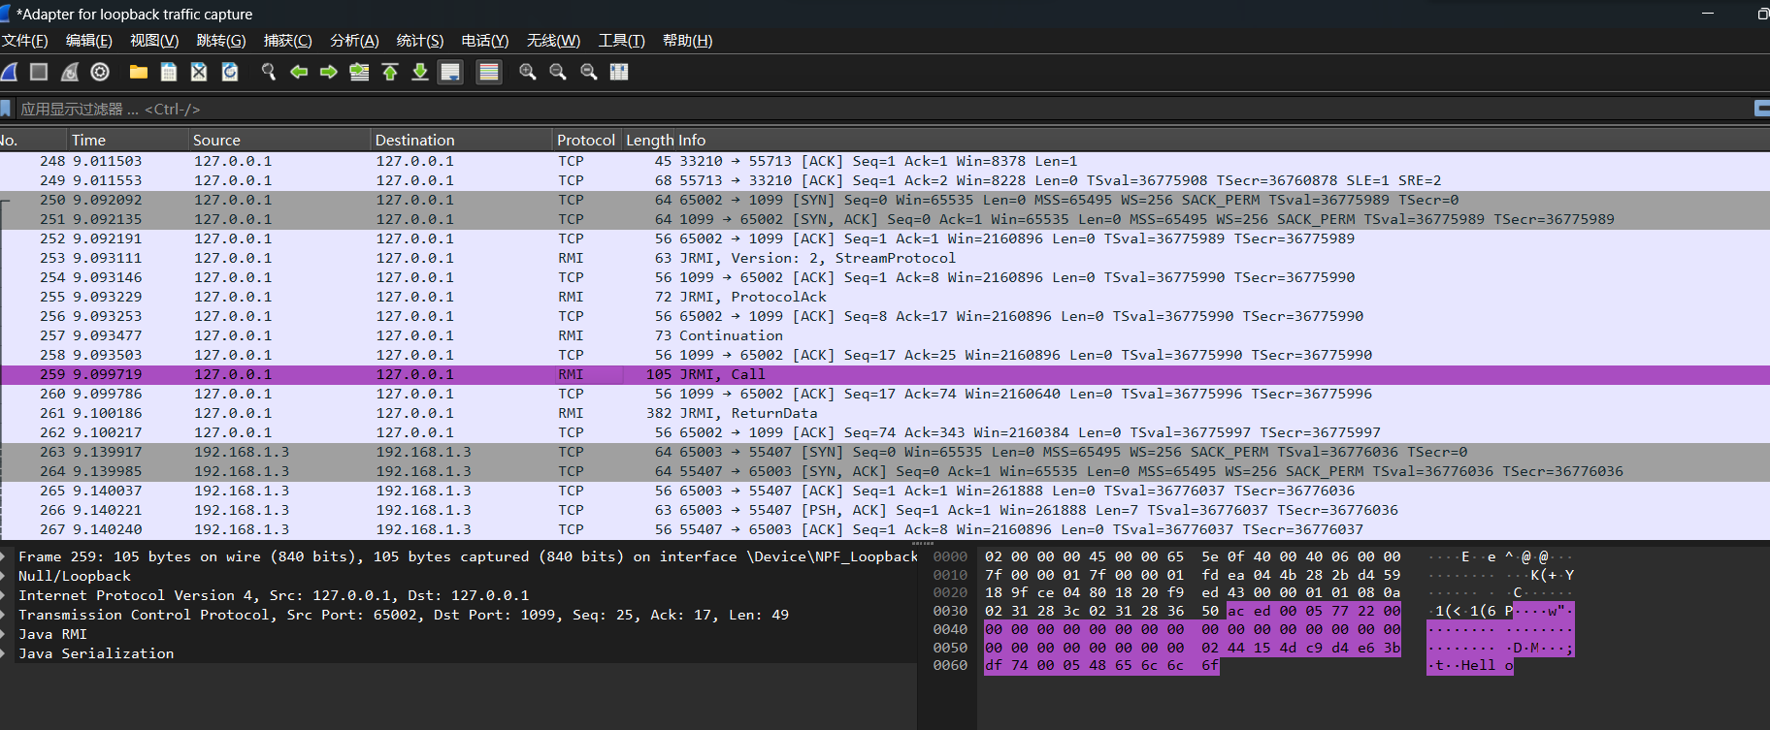1770x730 pixels.
Task: Open capture options gear icon
Action: click(100, 72)
